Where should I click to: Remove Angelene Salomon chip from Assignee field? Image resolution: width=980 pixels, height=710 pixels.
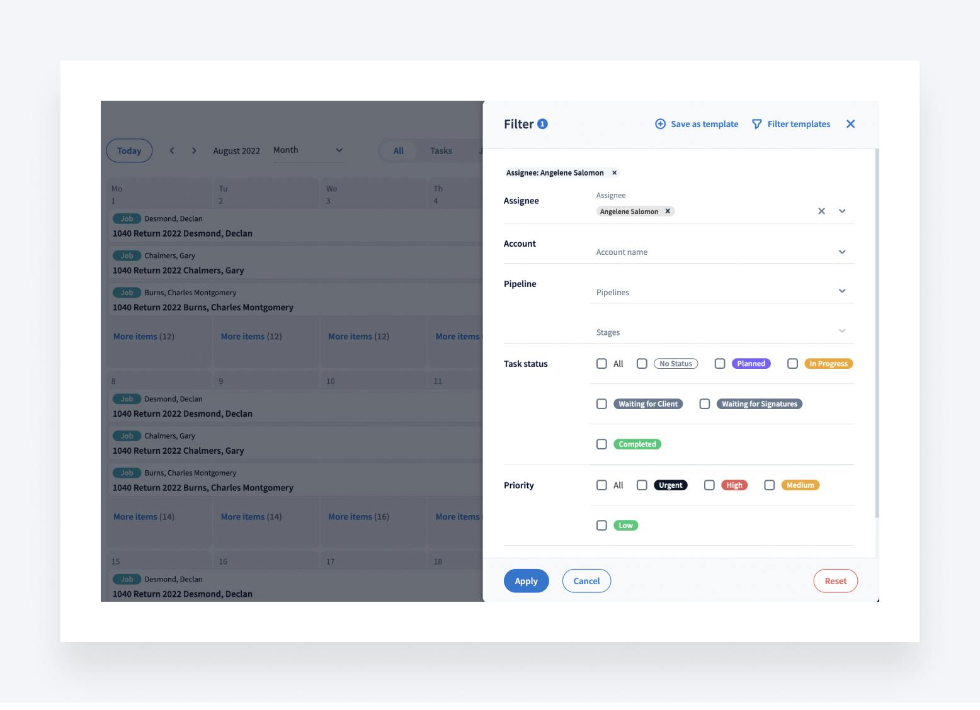[x=668, y=211]
